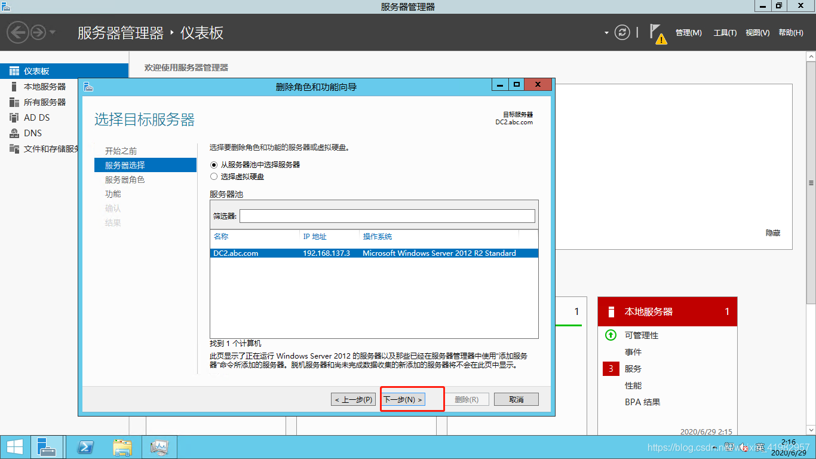Click the 下一步(N) next button
This screenshot has height=459, width=816.
(x=403, y=399)
